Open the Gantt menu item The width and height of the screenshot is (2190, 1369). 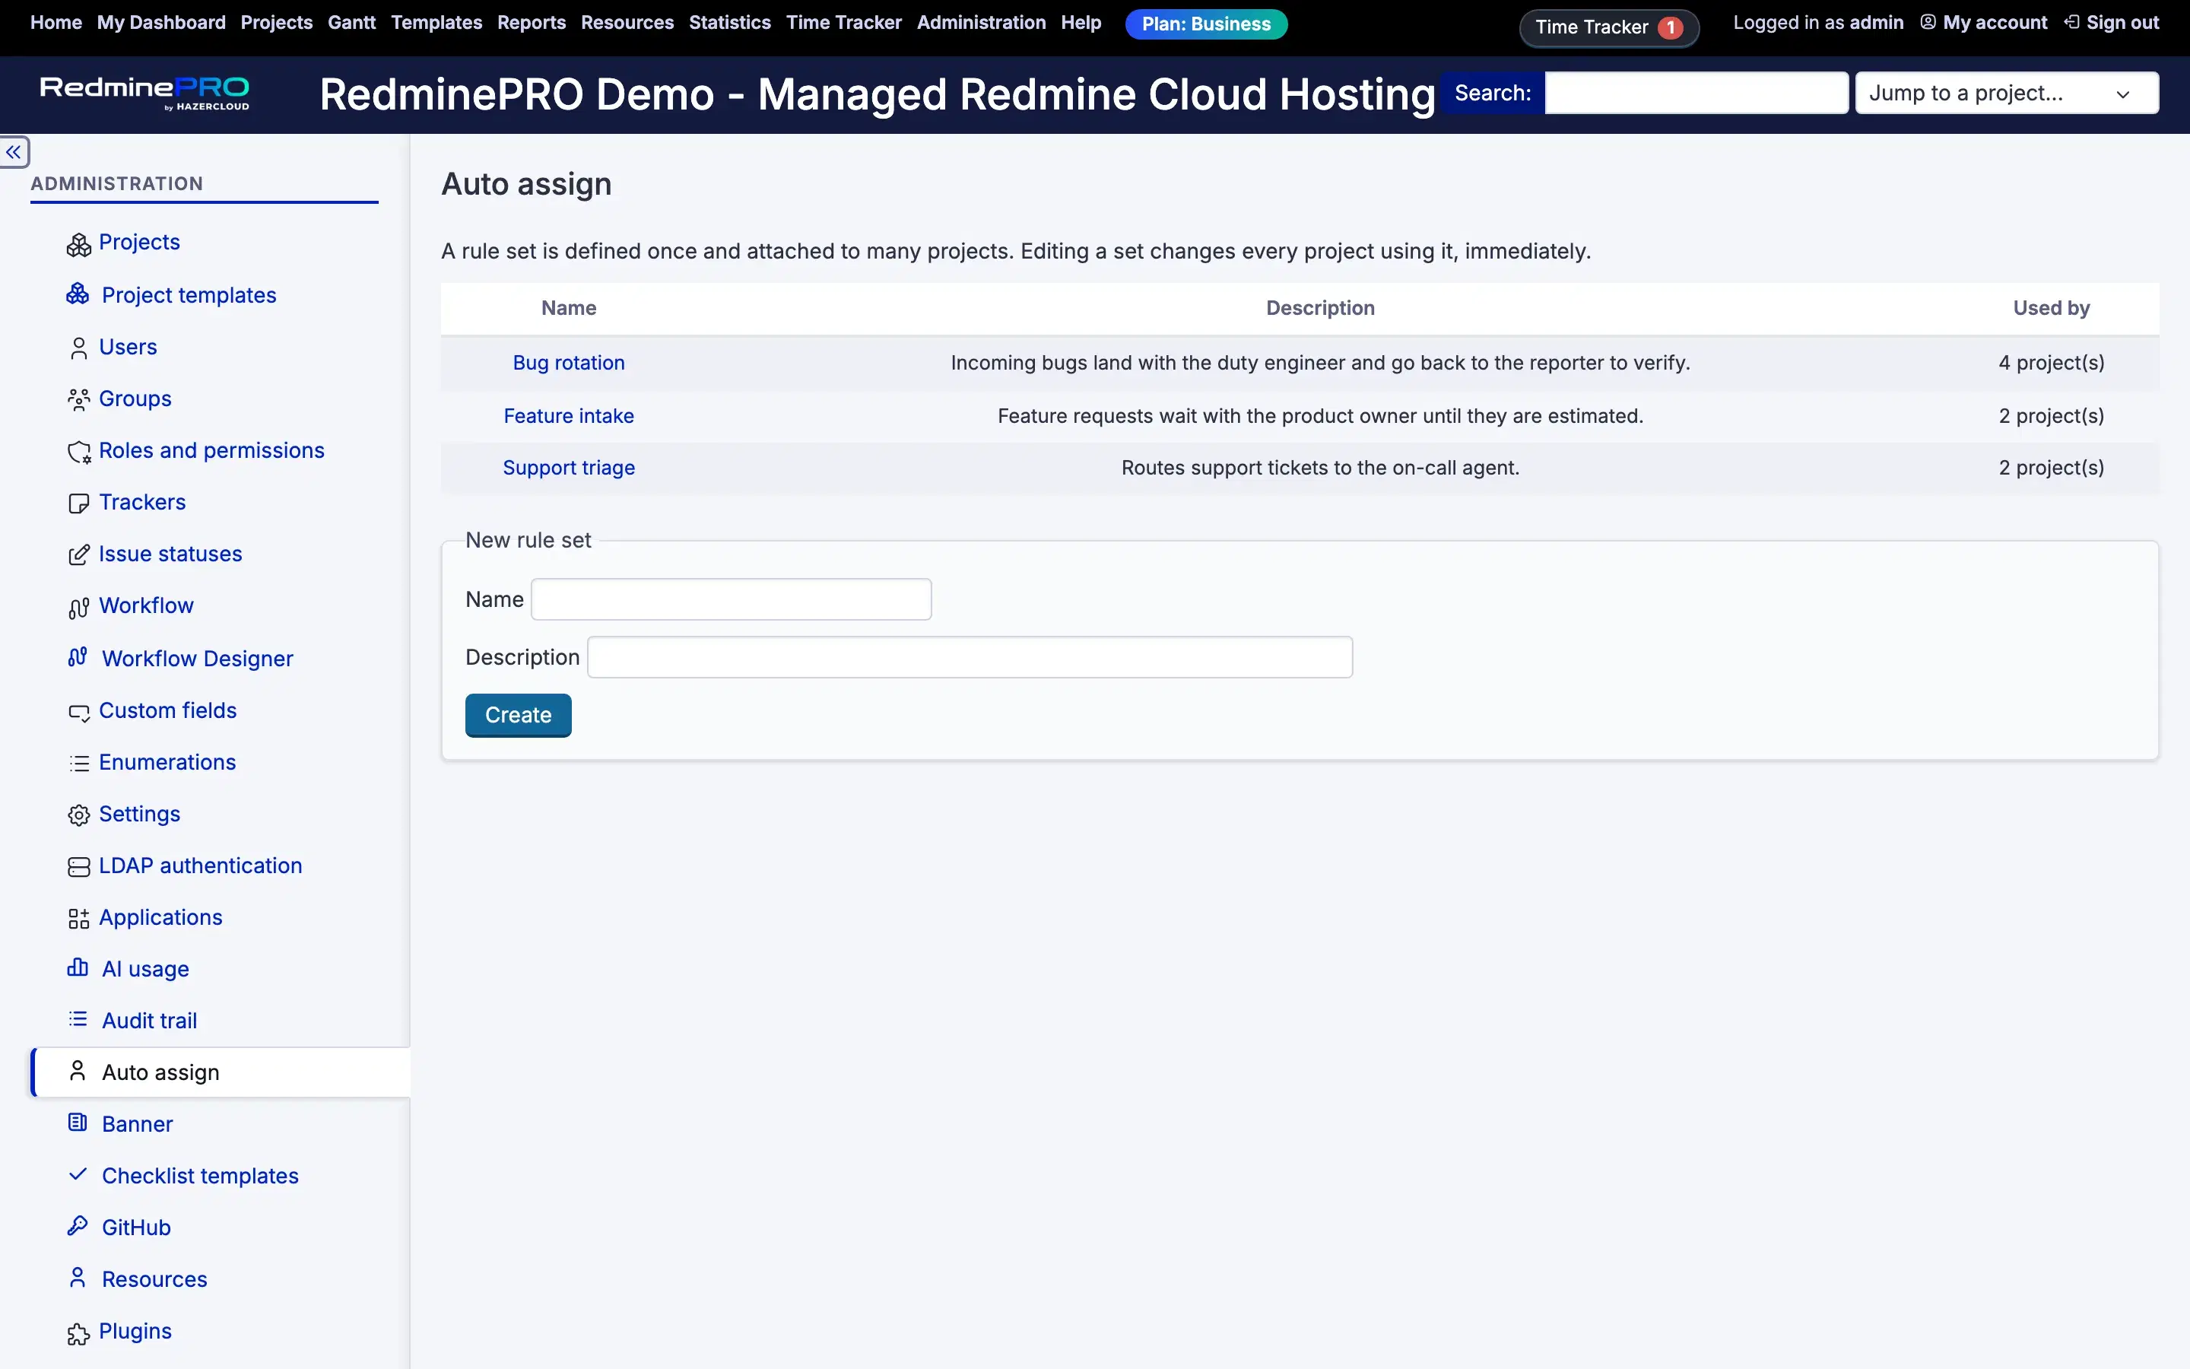point(351,23)
